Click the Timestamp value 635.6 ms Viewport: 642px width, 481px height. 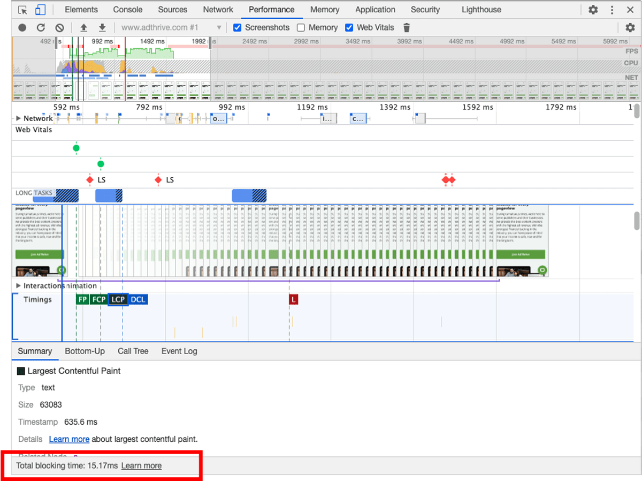pos(81,422)
